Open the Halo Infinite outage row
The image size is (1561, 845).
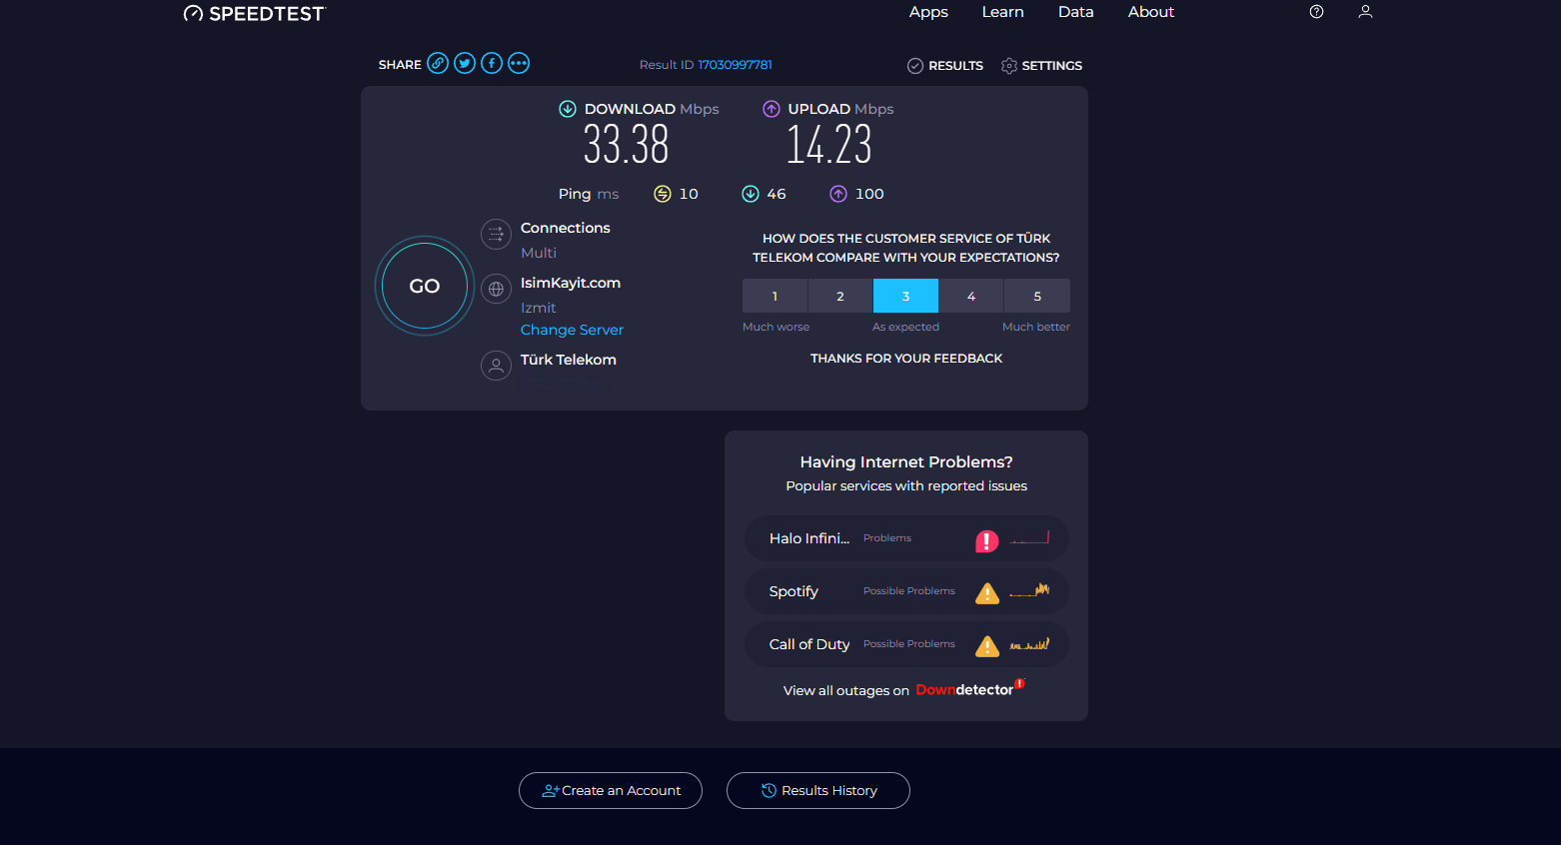[906, 538]
